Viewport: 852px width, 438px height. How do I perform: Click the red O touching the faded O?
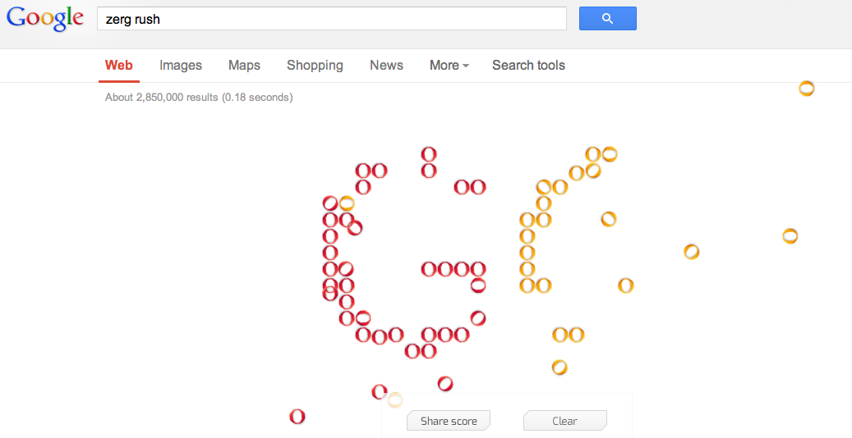point(380,392)
